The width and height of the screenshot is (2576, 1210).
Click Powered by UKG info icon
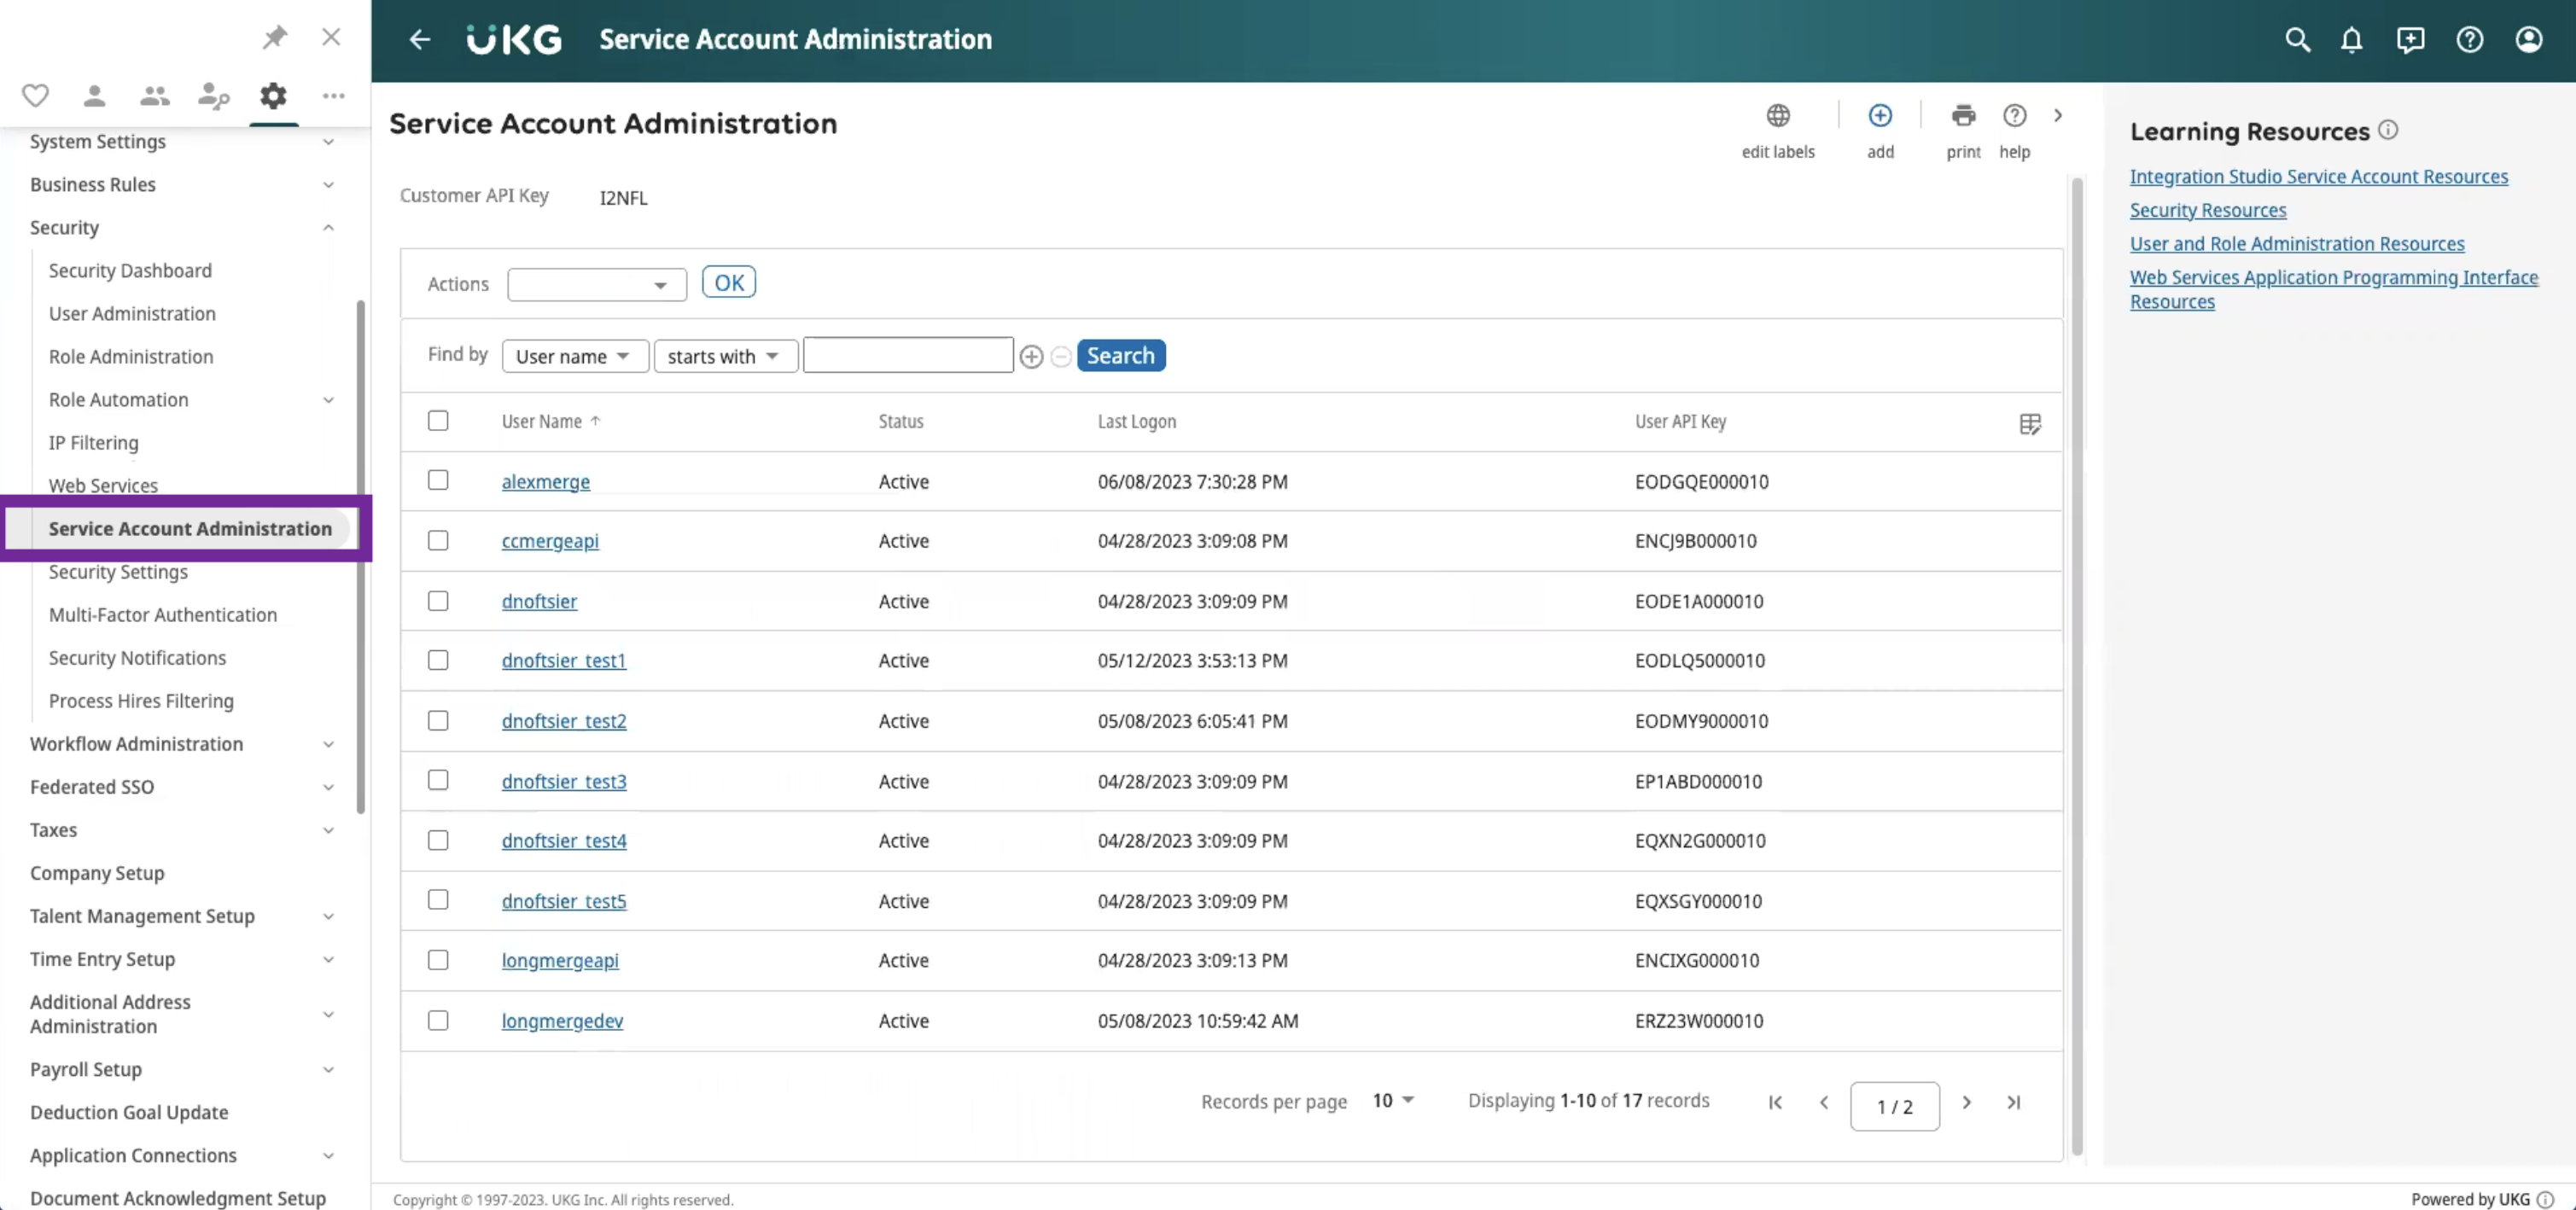[2546, 1199]
